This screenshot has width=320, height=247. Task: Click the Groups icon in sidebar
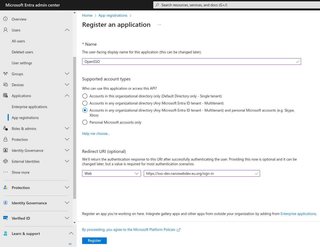click(5, 74)
